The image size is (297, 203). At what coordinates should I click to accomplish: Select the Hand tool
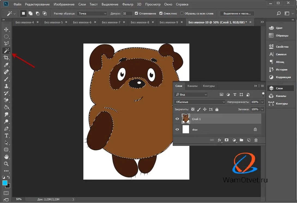tap(6, 157)
